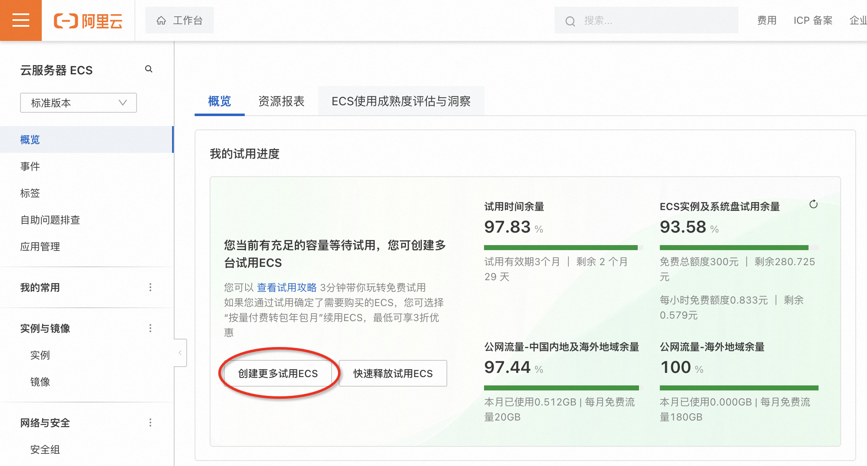Click the 我的常用 section header
Viewport: 867px width, 466px height.
point(40,287)
